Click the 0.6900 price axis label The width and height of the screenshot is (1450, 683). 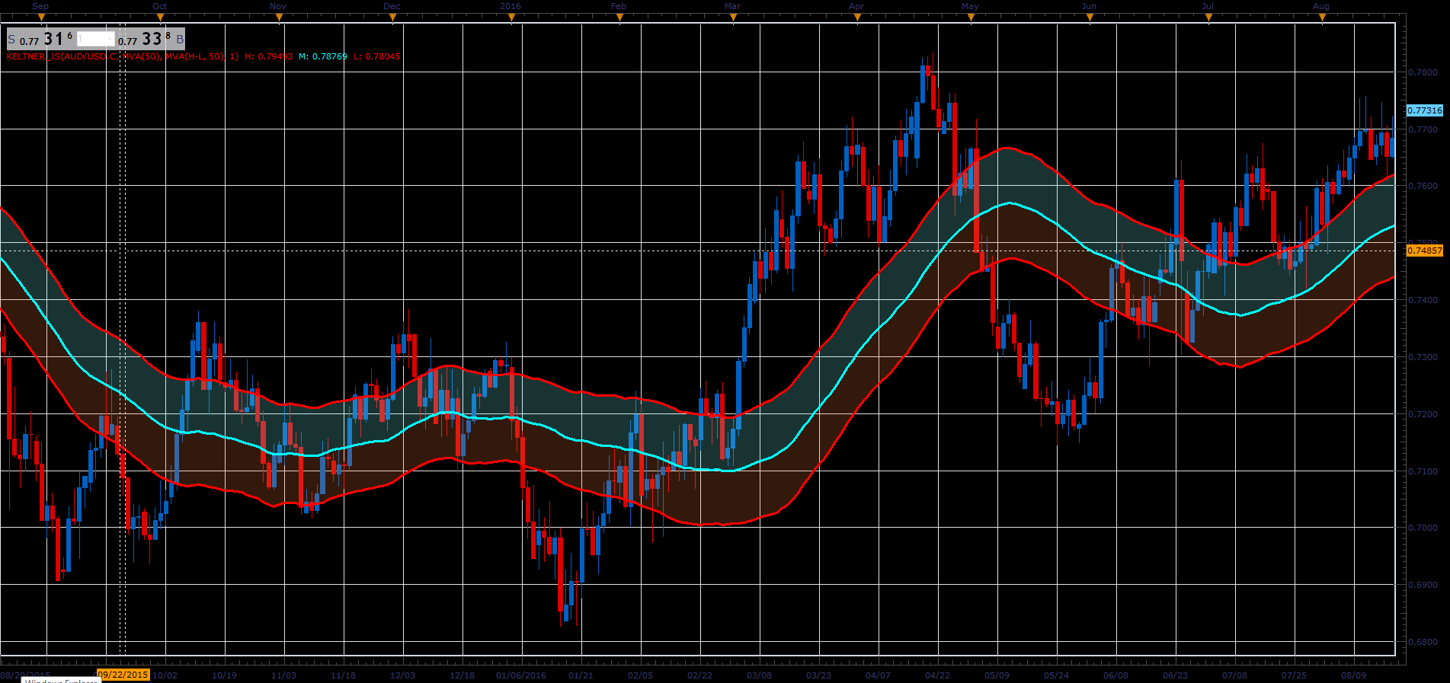[1423, 585]
